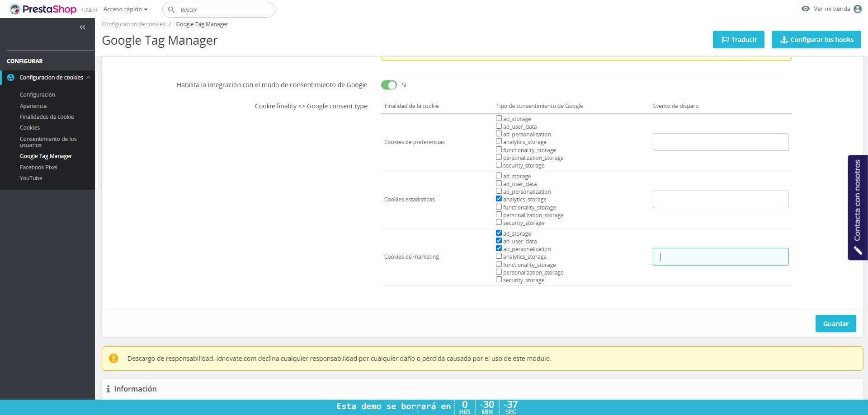The height and width of the screenshot is (415, 868).
Task: Click the Traducir button
Action: (x=739, y=40)
